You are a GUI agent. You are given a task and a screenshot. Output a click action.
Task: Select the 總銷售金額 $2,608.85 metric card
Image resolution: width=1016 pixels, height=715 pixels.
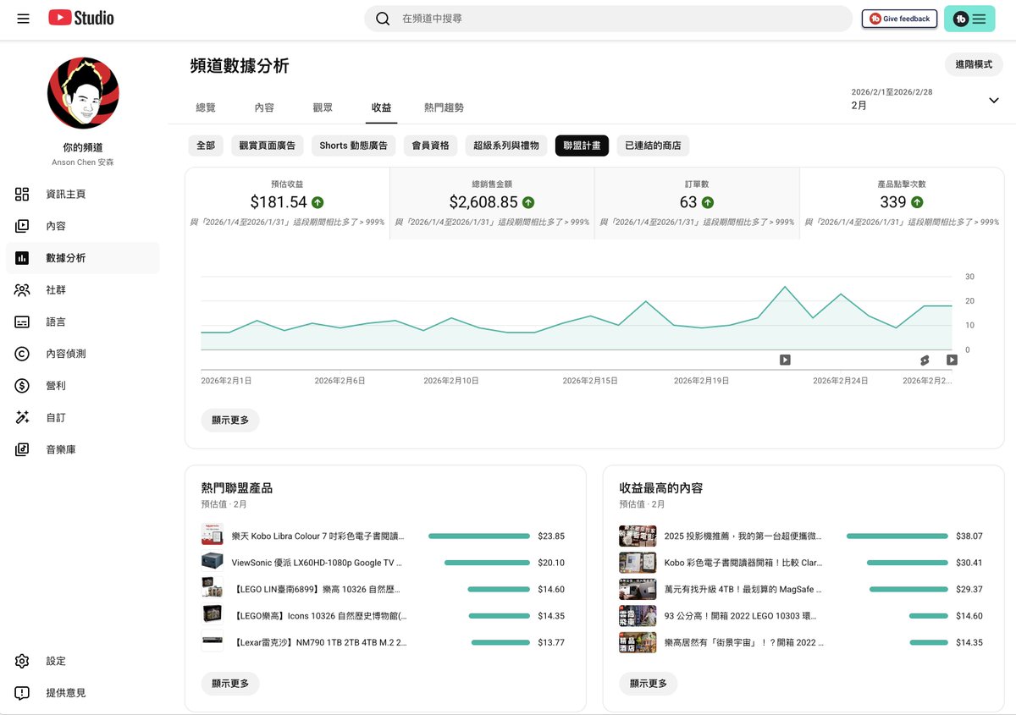[x=492, y=203]
